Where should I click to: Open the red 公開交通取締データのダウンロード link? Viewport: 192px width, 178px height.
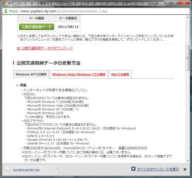[x=47, y=48]
